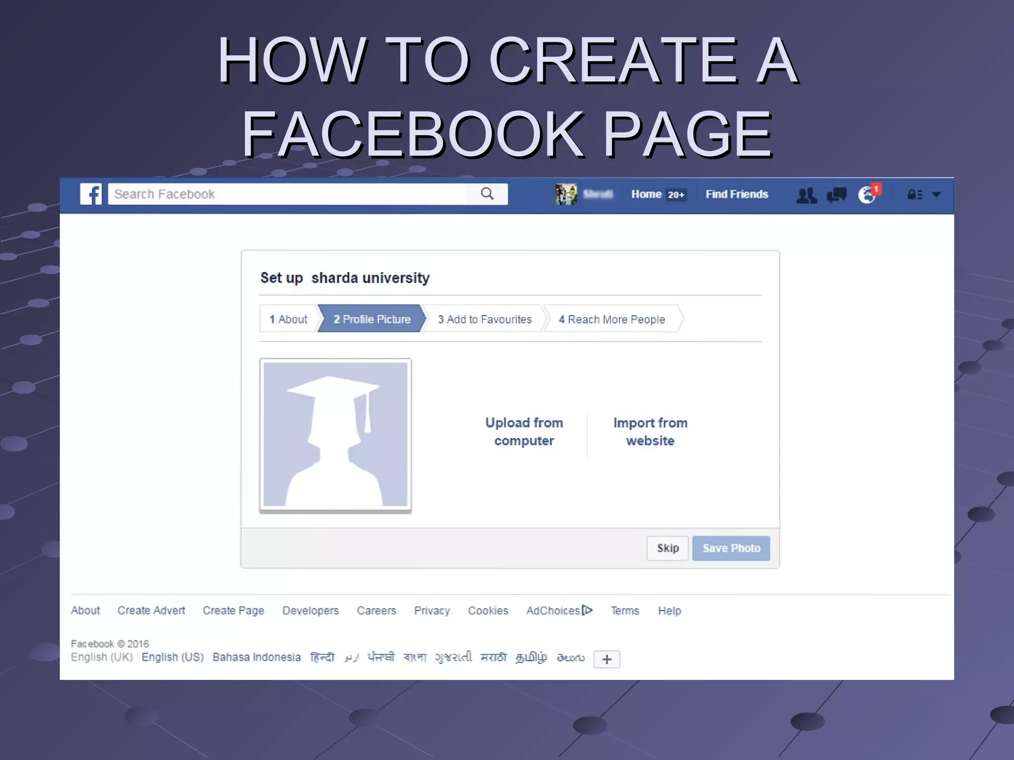Switch language to English (US)

point(173,657)
